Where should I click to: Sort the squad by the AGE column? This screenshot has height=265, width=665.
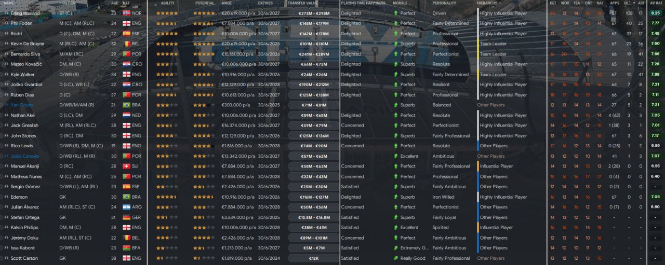pos(115,3)
